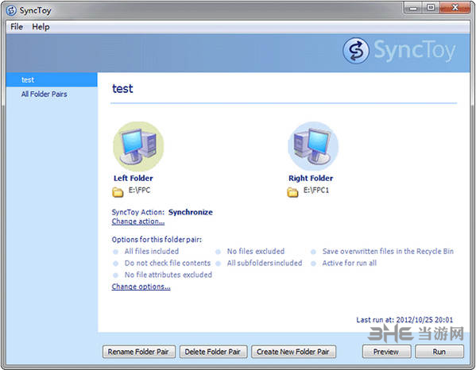Maximize the SyncToy window
Screen dimensions: 476x370
431,8
